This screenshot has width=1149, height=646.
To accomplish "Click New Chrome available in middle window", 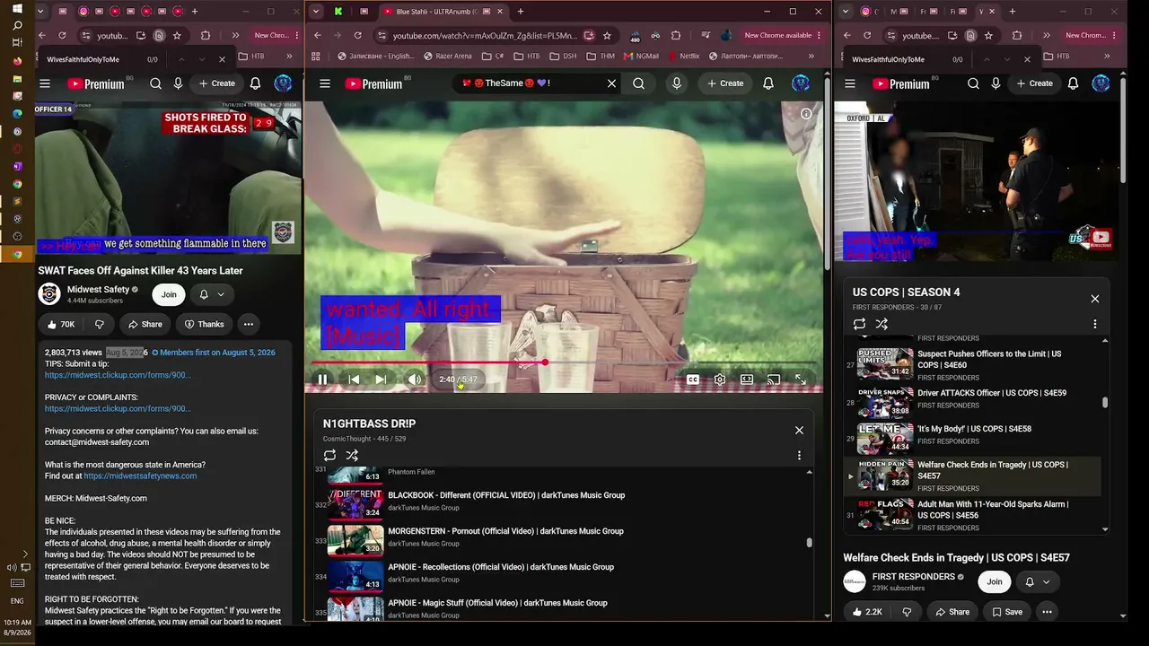I will (x=777, y=36).
